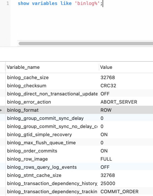Click the row marker arrow beside binlog_format
This screenshot has width=153, height=196.
coord(1,110)
